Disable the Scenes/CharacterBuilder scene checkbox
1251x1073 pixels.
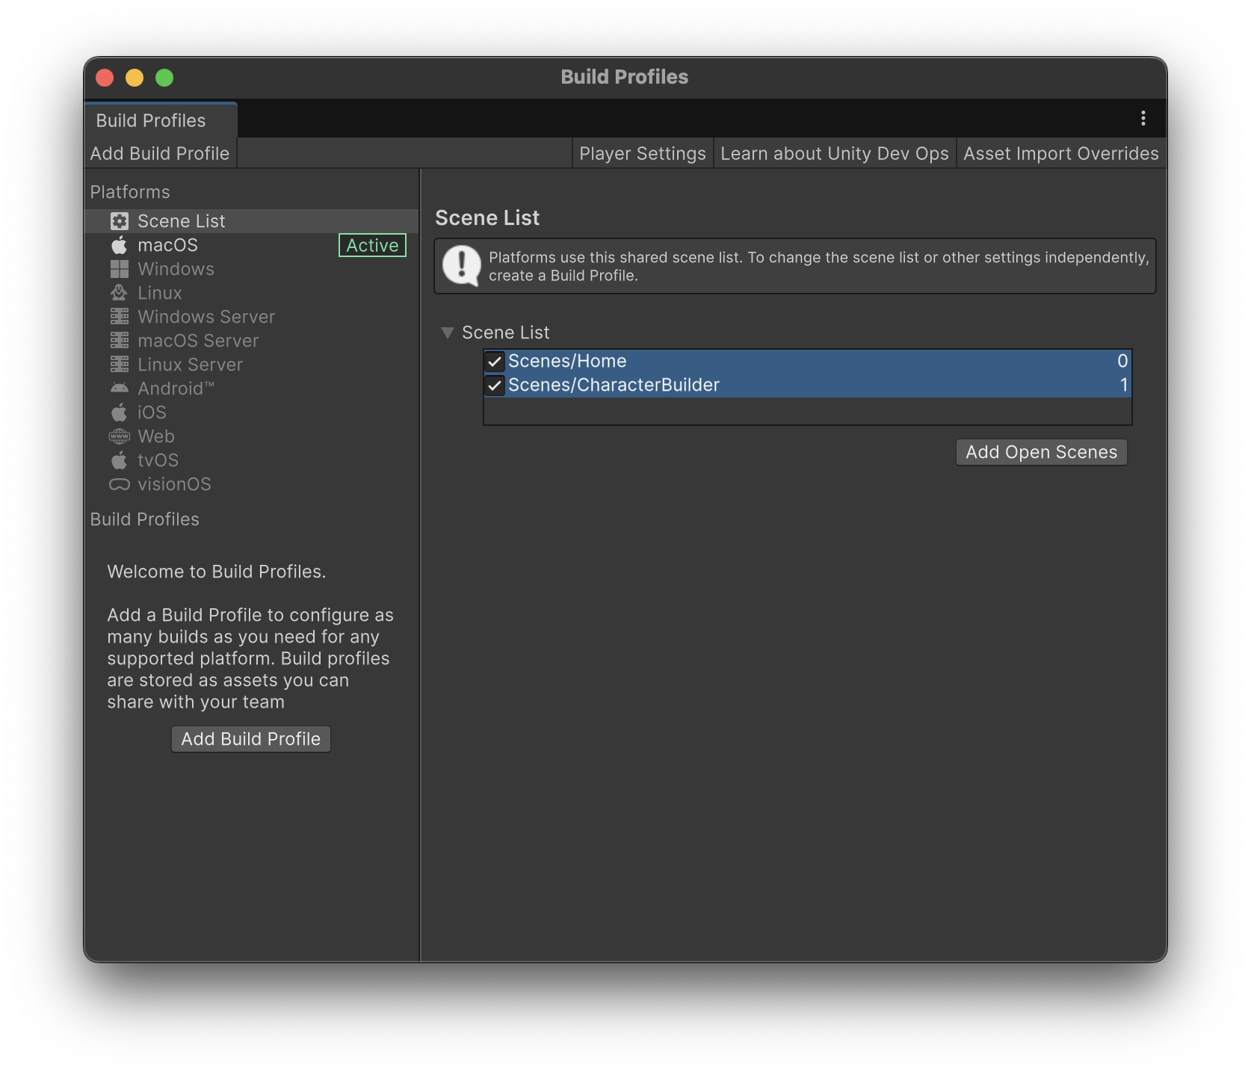point(494,386)
